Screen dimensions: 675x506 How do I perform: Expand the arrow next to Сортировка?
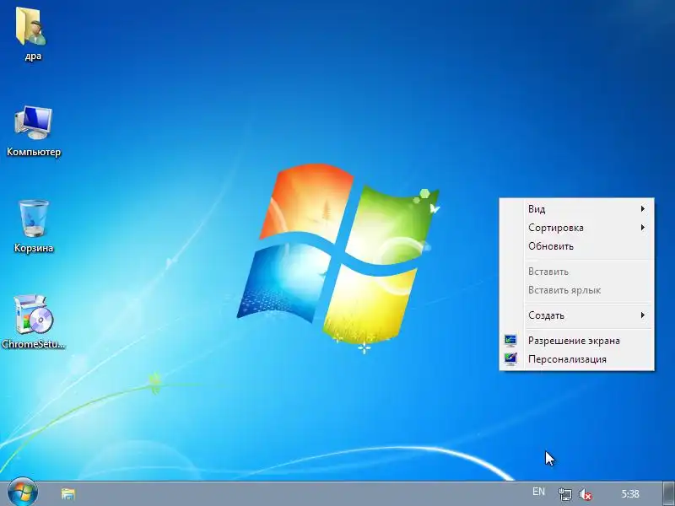pyautogui.click(x=643, y=227)
